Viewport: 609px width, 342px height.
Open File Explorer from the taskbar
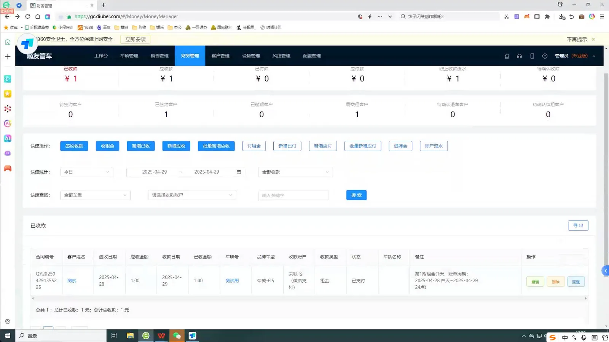point(130,336)
